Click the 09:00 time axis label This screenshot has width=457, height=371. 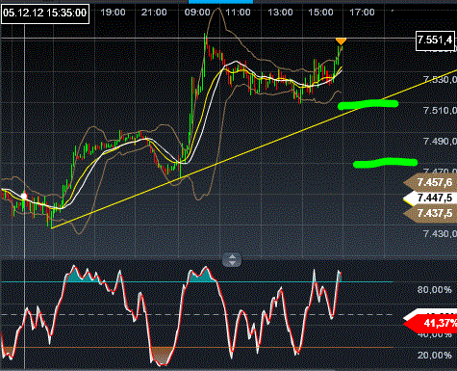tap(197, 13)
